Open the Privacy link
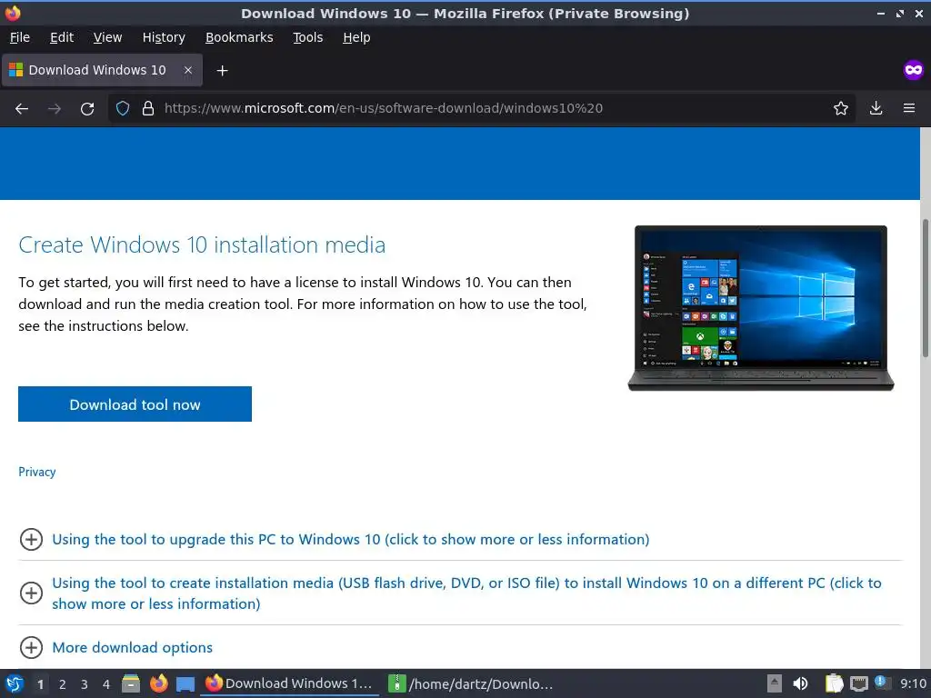931x698 pixels. [x=36, y=472]
